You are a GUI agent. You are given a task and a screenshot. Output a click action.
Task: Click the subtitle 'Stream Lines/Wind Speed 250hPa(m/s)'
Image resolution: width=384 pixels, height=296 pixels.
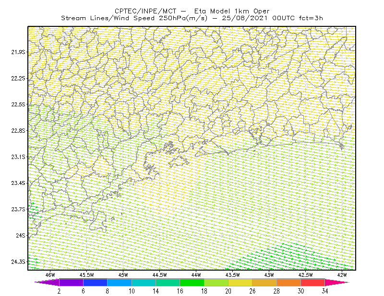click(134, 18)
